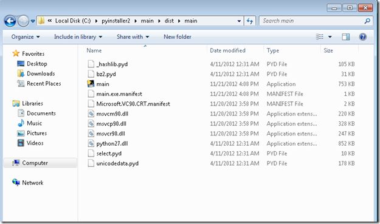Screen dimensions: 380x224
Task: Select unicodedata.pyd file icon
Action: tap(91, 163)
